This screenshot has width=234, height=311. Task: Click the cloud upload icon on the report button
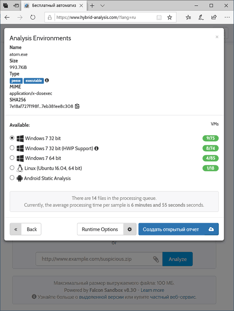[x=211, y=229]
